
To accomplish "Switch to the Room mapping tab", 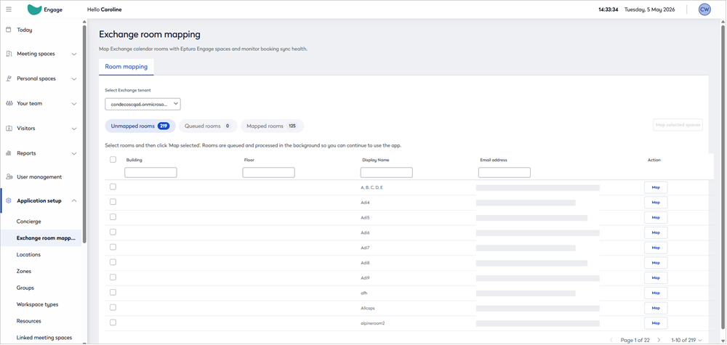I will [126, 67].
